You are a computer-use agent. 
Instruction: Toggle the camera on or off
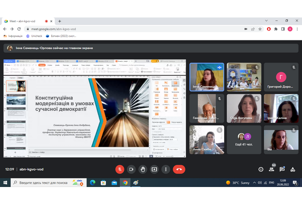click(131, 169)
